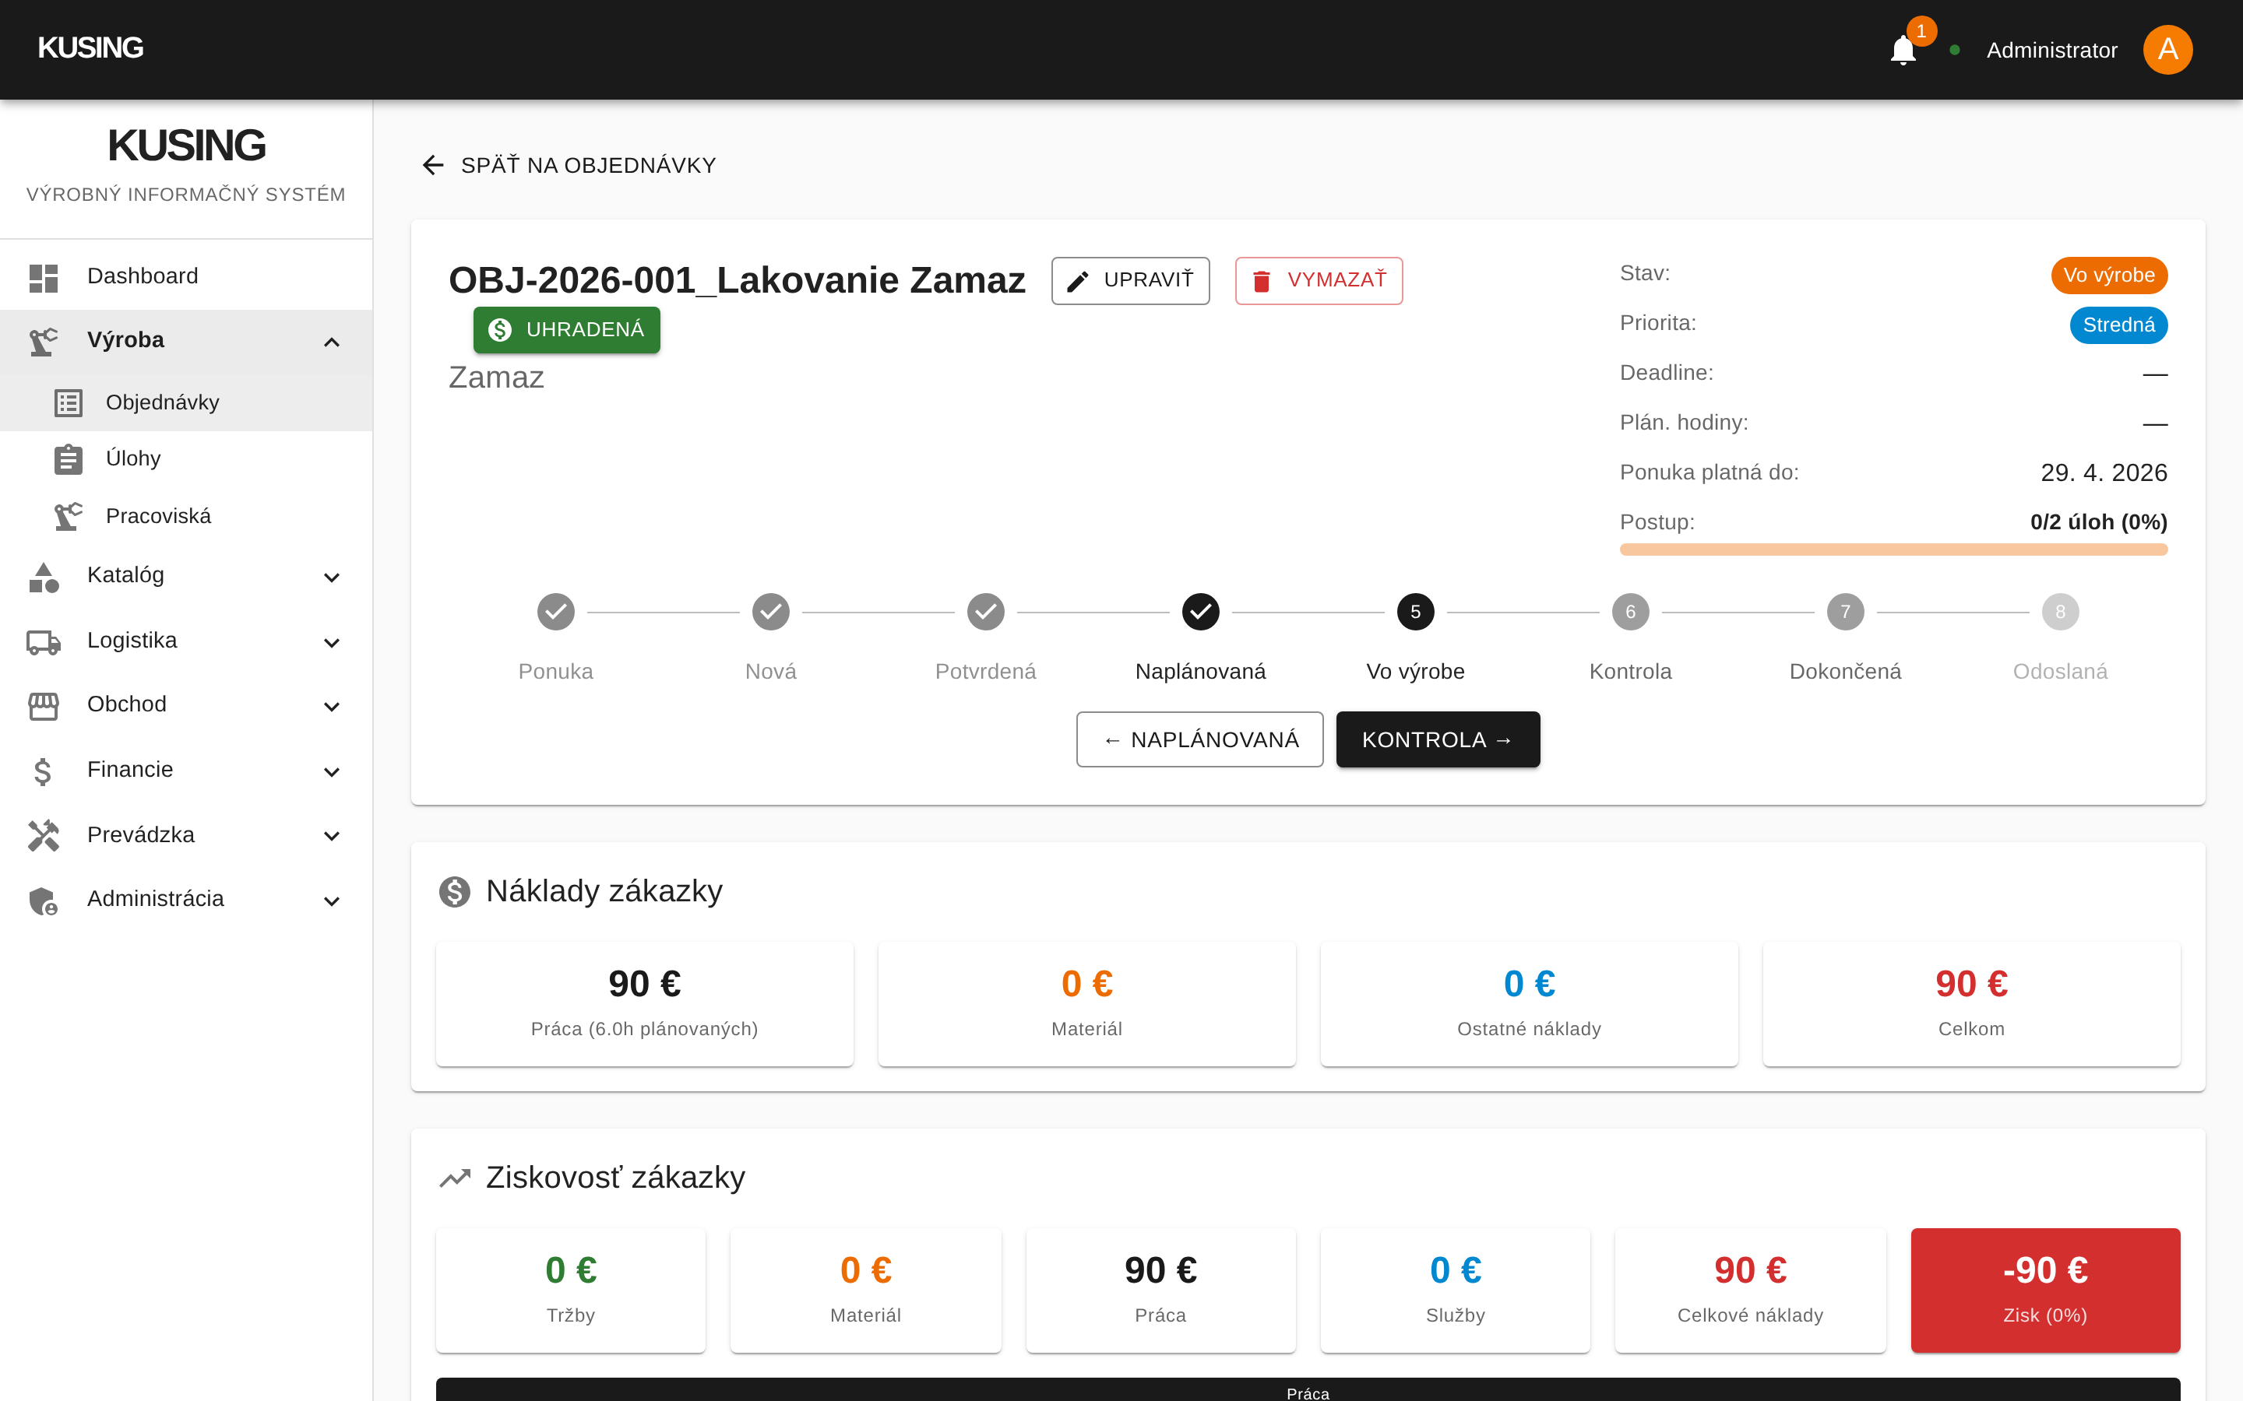Open the Financie sidebar section
This screenshot has width=2243, height=1401.
click(x=186, y=771)
